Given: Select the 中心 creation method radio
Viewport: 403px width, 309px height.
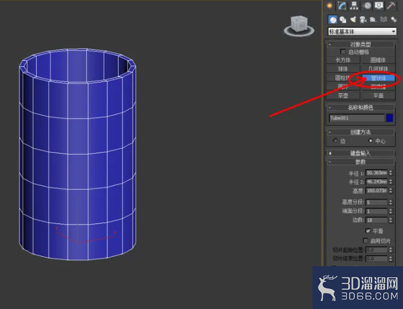Looking at the screenshot, I should [x=370, y=140].
